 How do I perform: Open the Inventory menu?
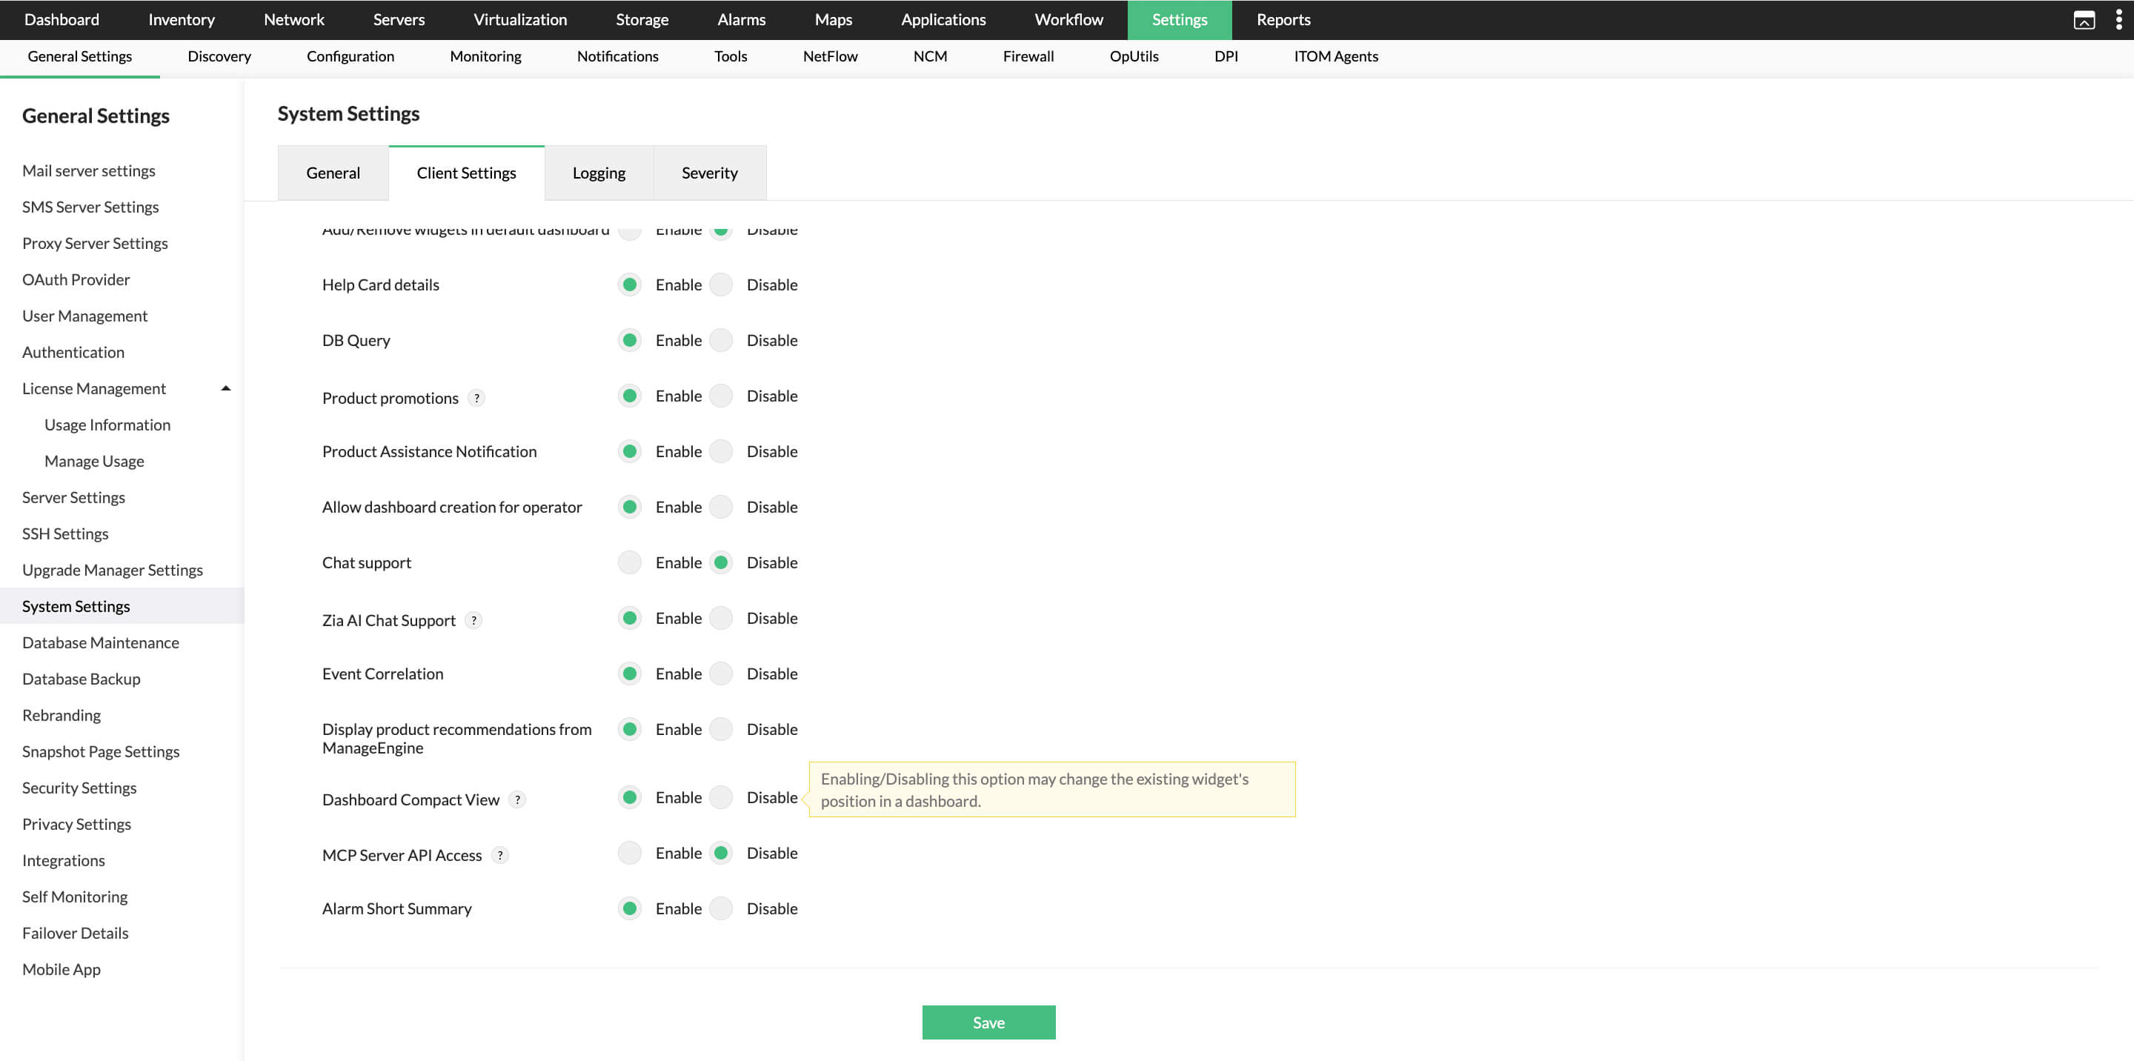pos(182,19)
